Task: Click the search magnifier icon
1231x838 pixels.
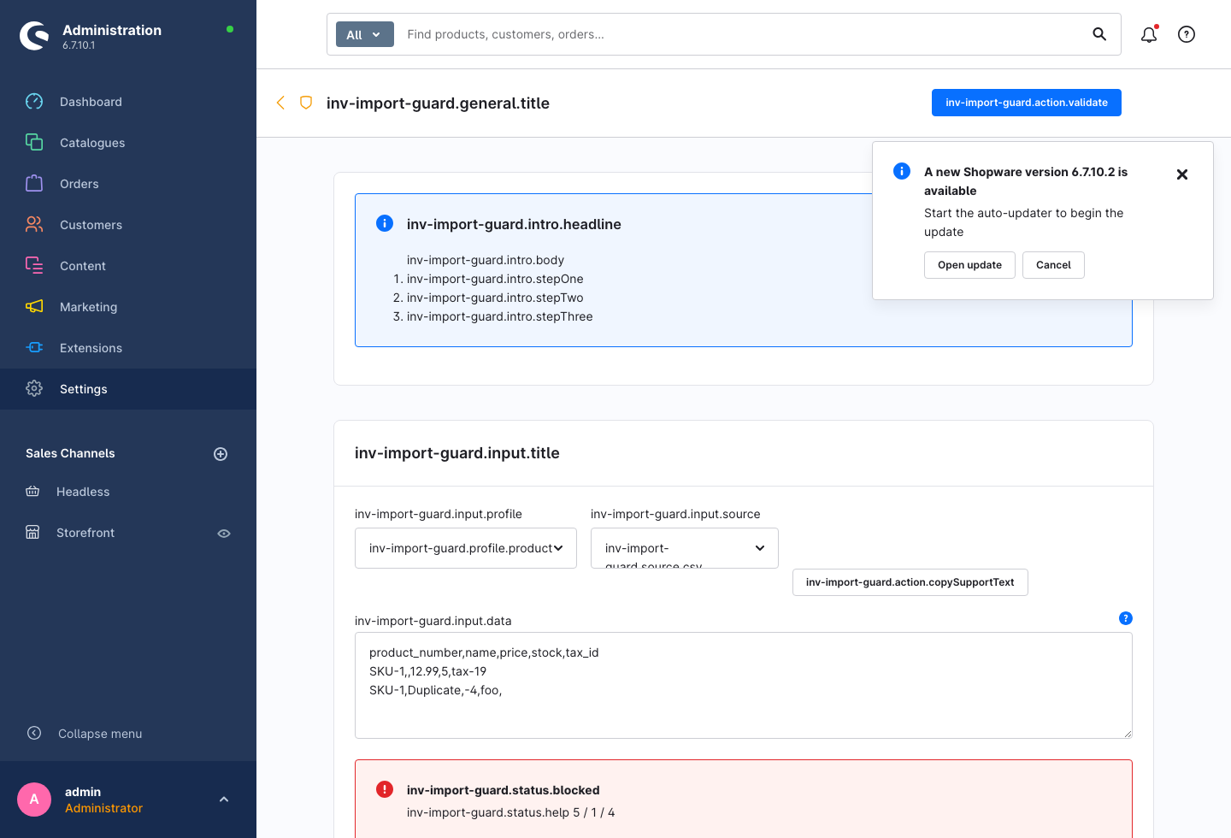Action: [x=1099, y=34]
